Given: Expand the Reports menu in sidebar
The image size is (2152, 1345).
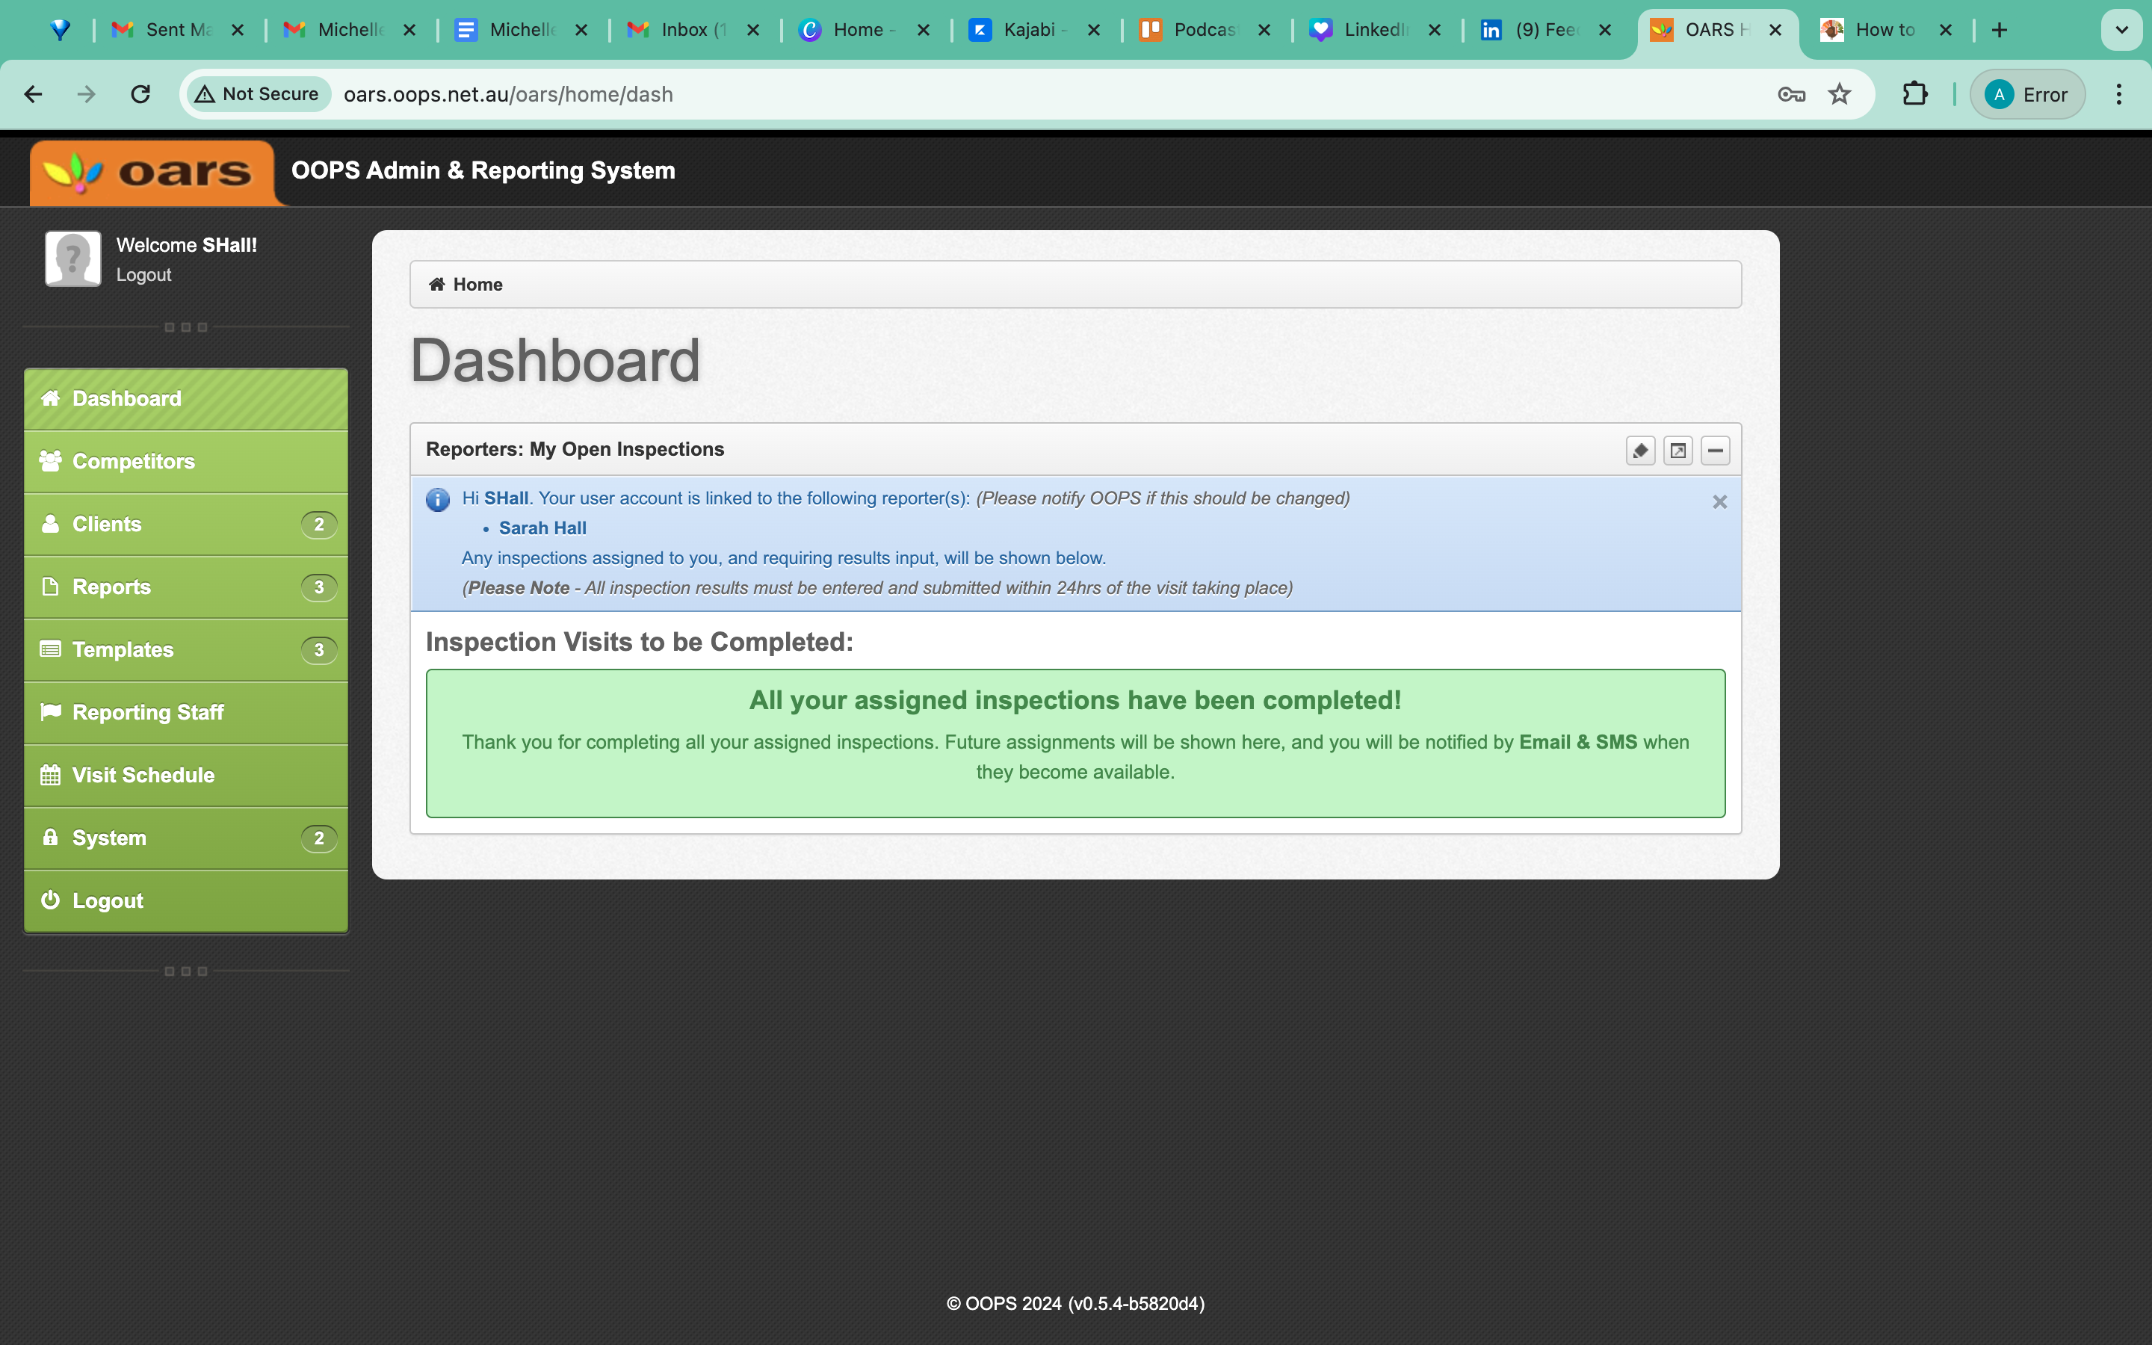Looking at the screenshot, I should pyautogui.click(x=186, y=587).
